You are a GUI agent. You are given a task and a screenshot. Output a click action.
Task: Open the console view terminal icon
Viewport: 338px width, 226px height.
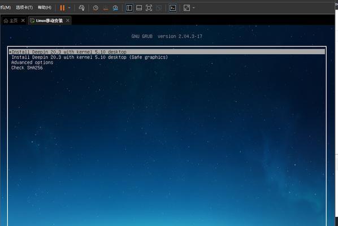172,8
